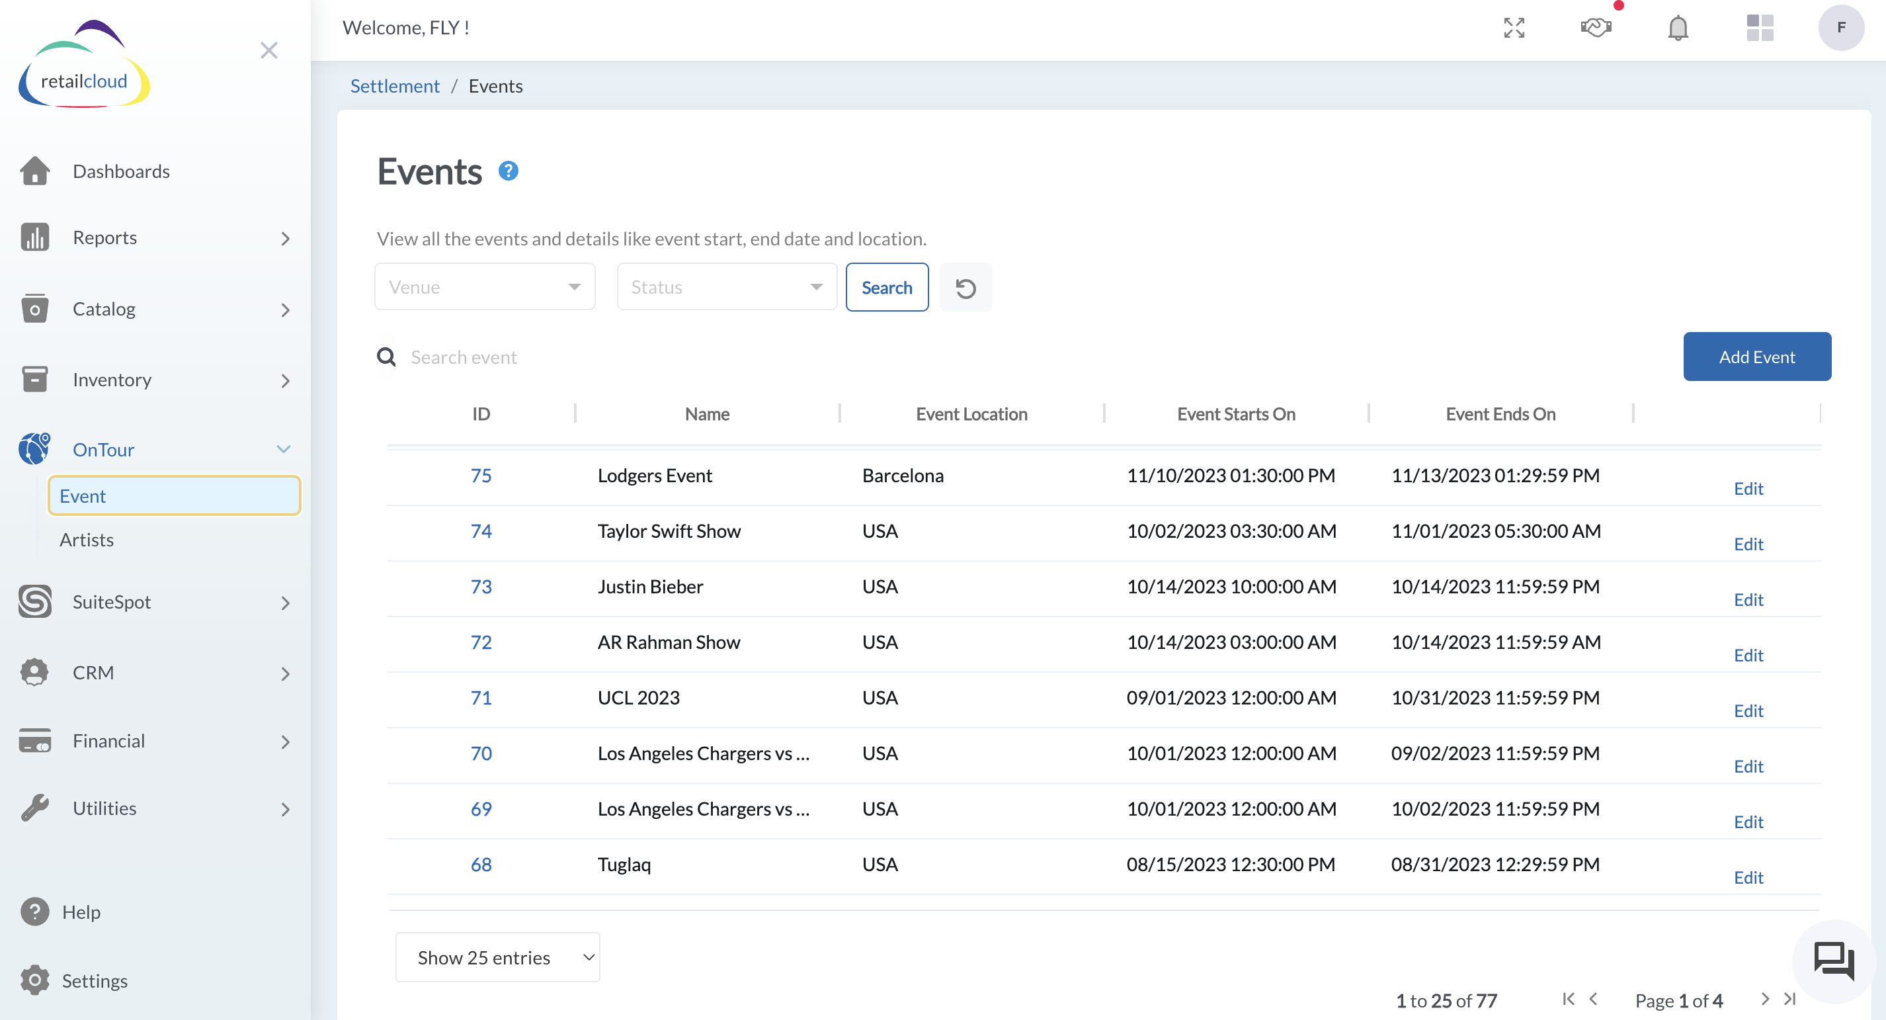Open event ID 70
The width and height of the screenshot is (1886, 1020).
(x=481, y=753)
